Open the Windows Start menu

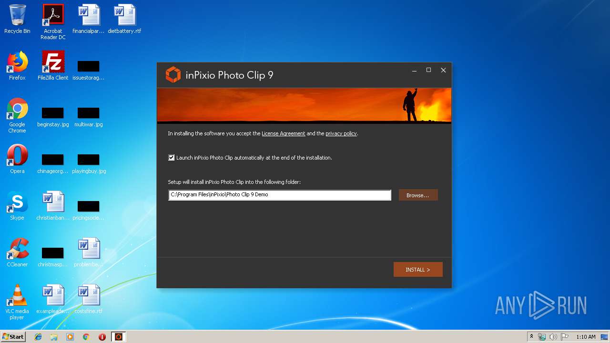coord(13,337)
